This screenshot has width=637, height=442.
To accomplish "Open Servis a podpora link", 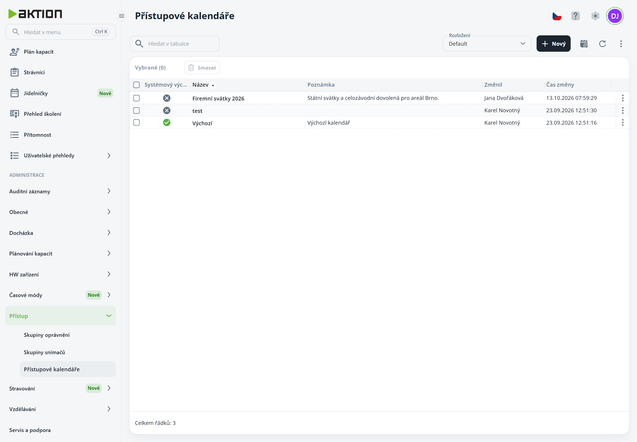I will (60, 430).
